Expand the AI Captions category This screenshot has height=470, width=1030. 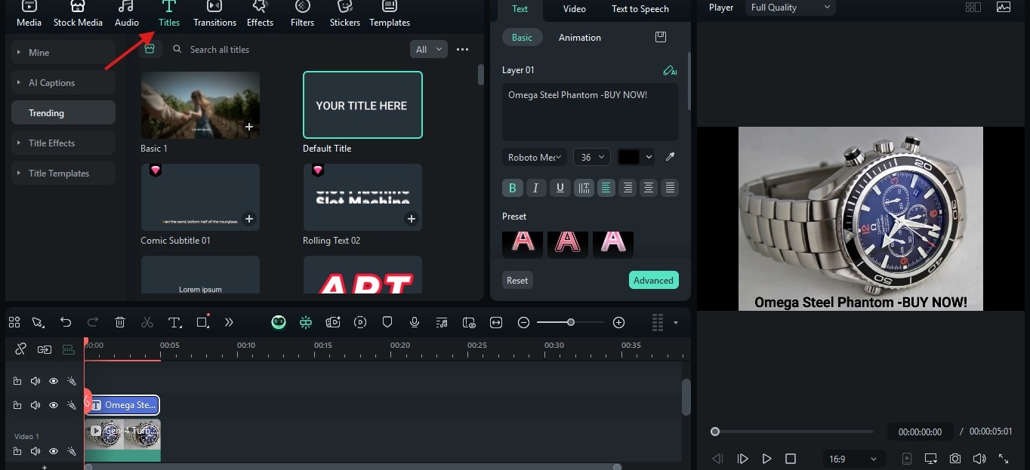(x=63, y=82)
